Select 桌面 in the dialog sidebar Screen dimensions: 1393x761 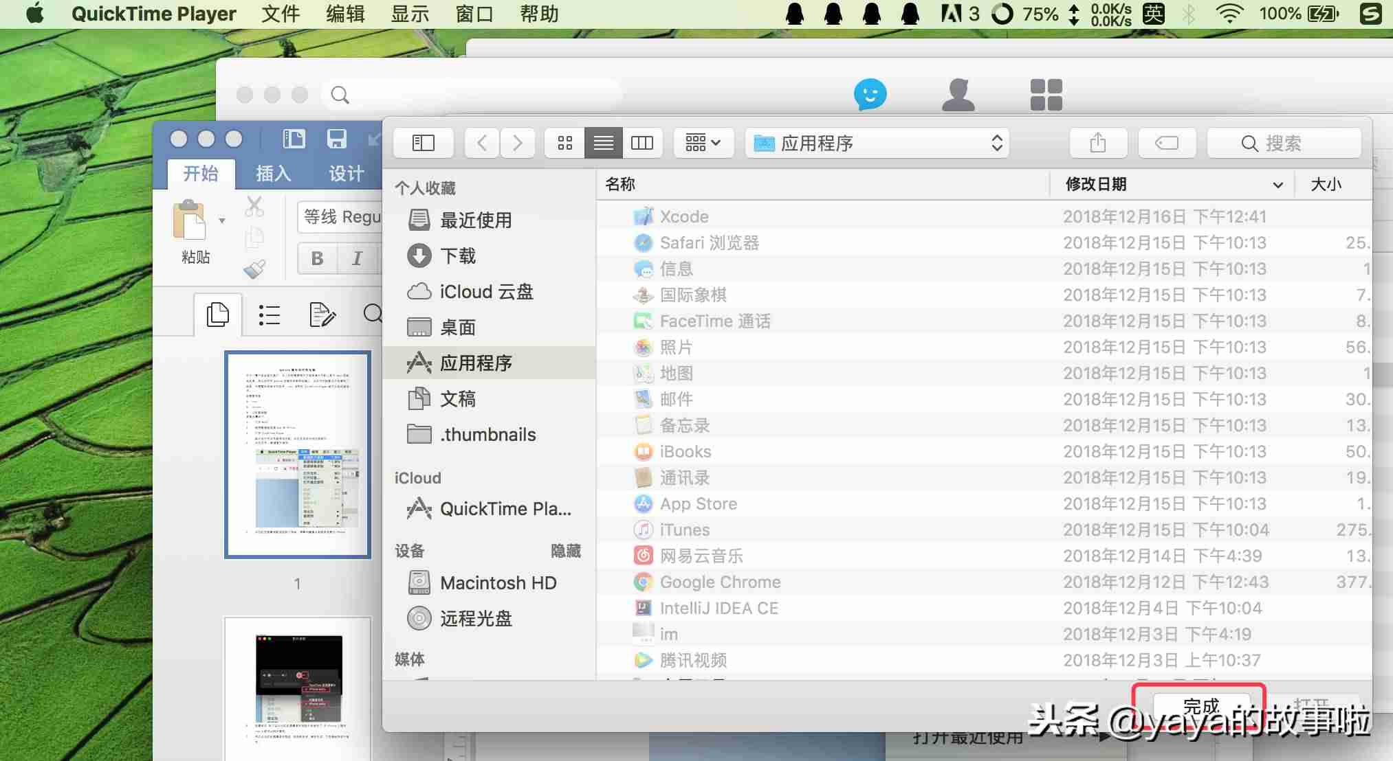(x=490, y=327)
